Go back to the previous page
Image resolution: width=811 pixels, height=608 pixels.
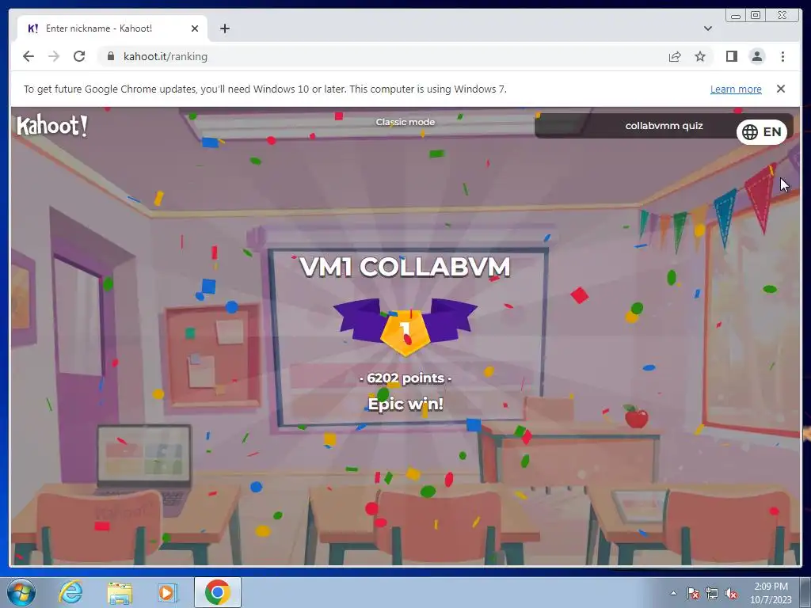[x=29, y=56]
